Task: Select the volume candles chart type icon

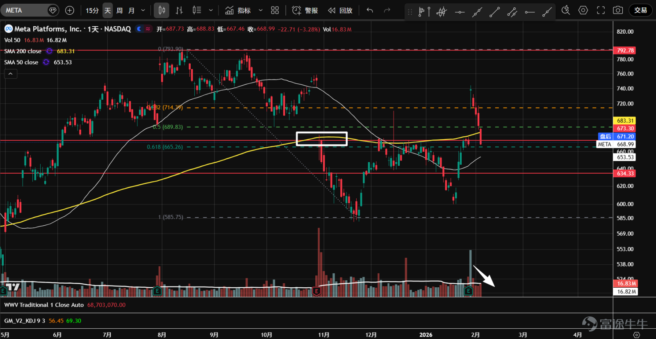Action: point(197,10)
